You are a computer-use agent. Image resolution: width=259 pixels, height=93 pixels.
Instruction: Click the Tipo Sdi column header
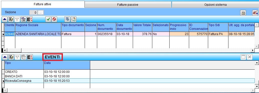pyautogui.click(x=218, y=27)
